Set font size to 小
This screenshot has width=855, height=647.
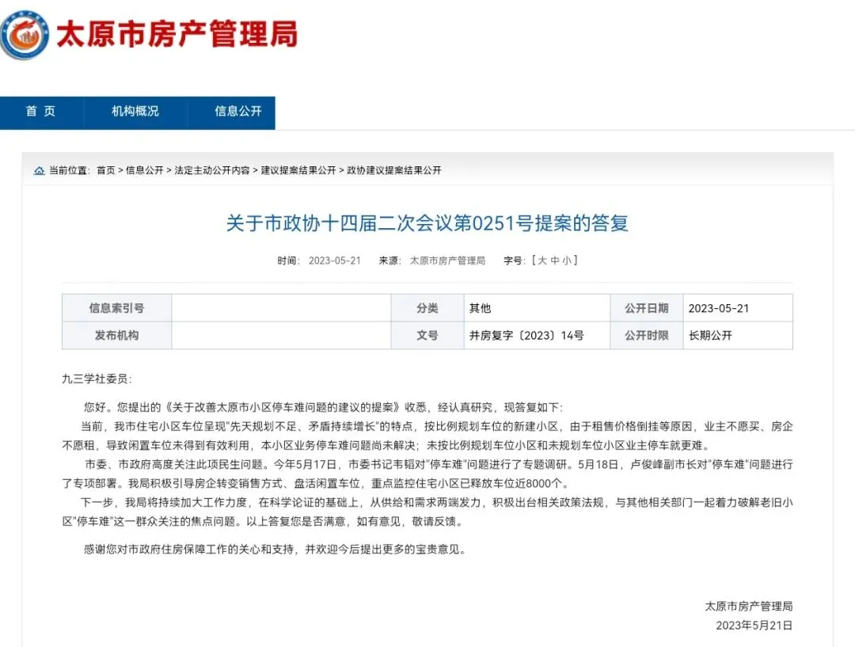pyautogui.click(x=567, y=261)
